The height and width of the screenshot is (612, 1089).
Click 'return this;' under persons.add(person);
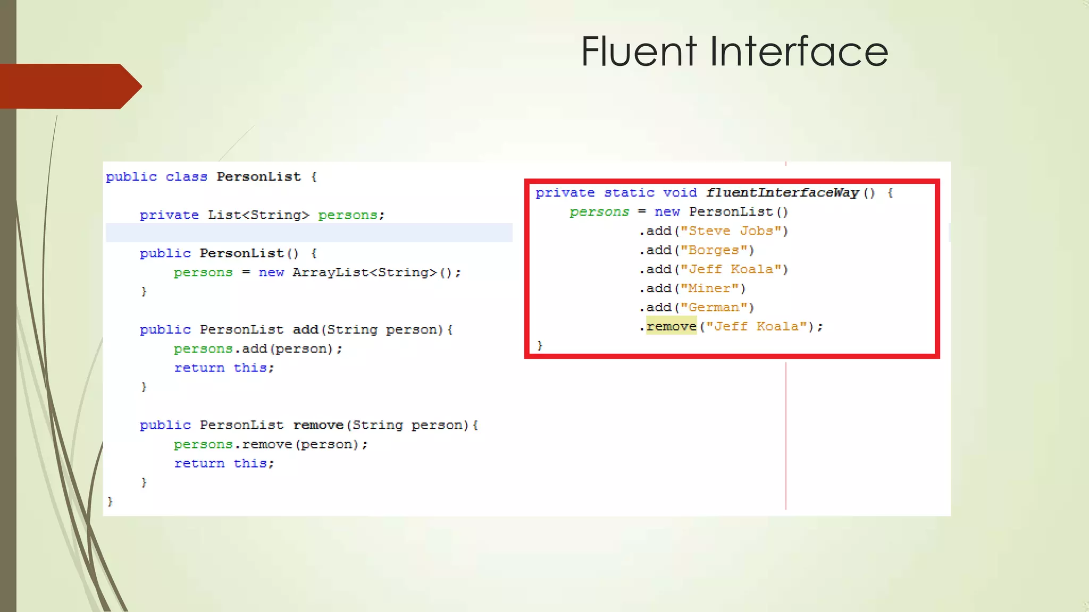[224, 368]
